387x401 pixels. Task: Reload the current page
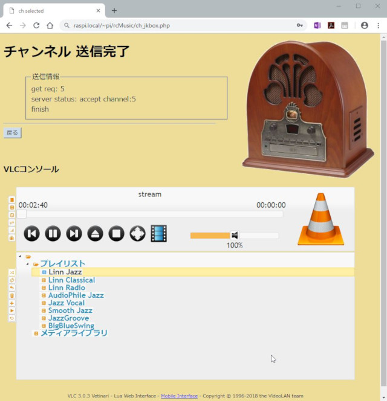(36, 25)
